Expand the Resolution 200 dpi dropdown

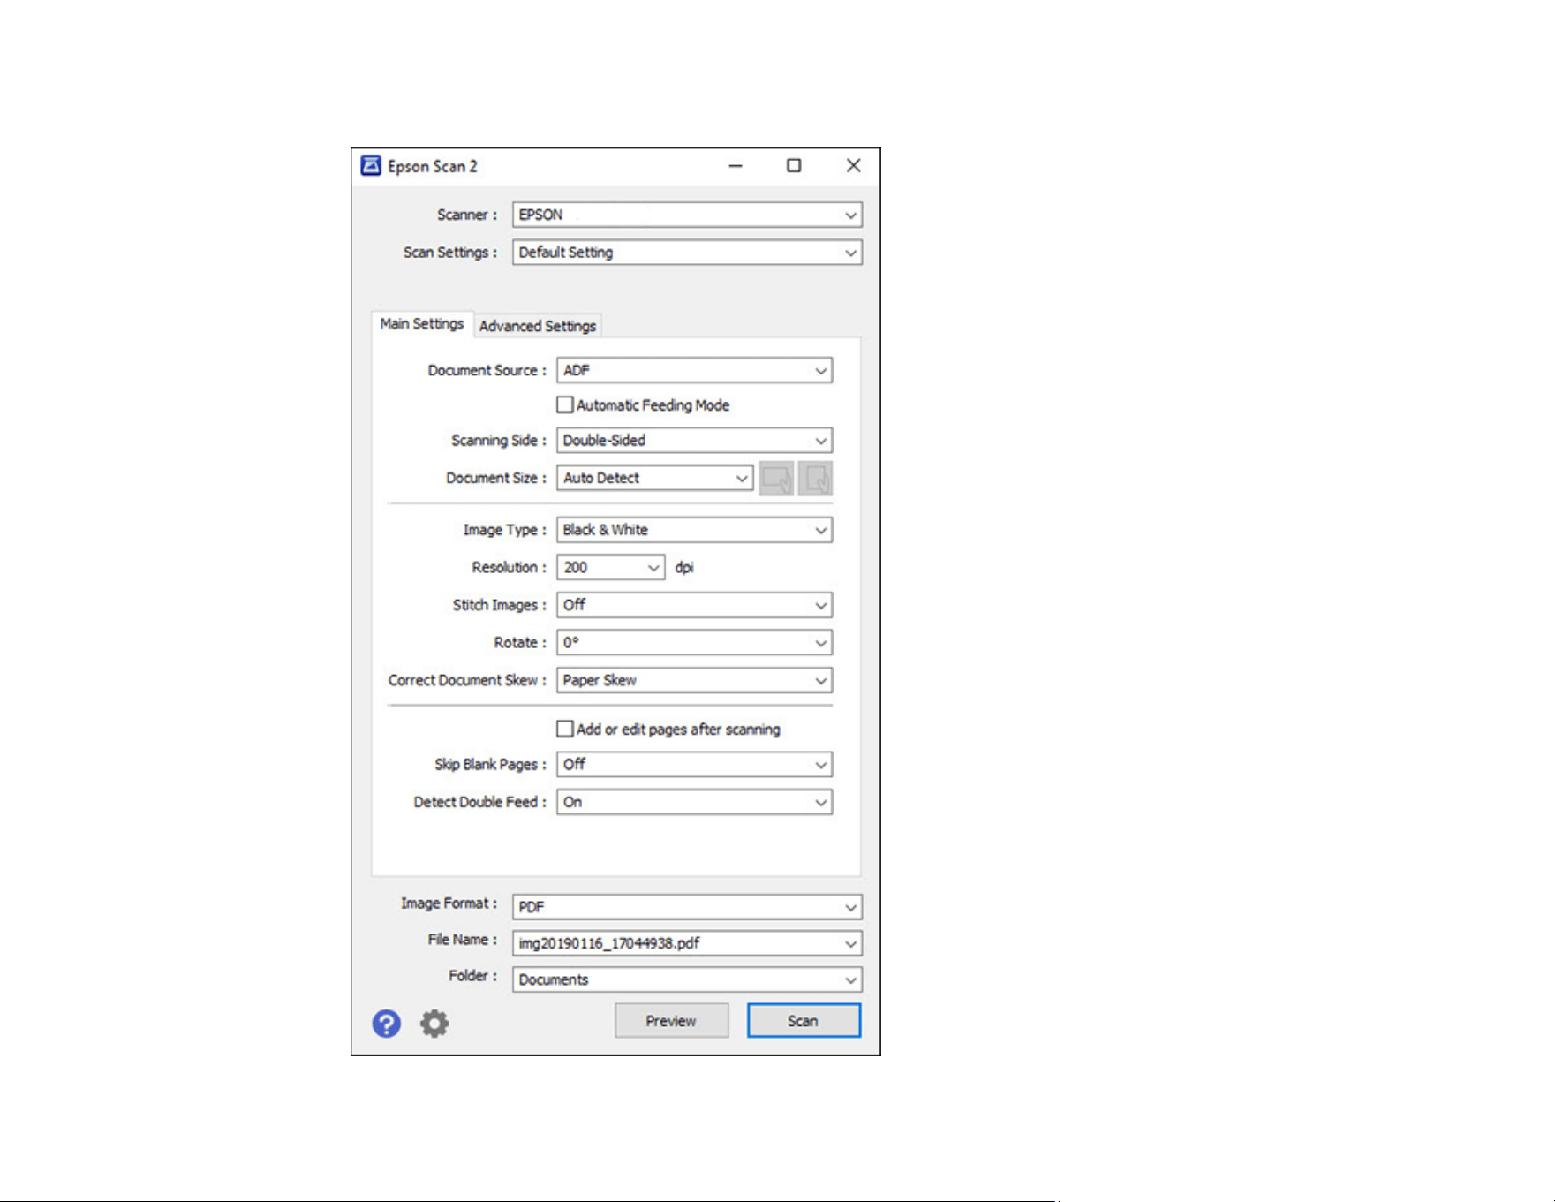pos(610,567)
